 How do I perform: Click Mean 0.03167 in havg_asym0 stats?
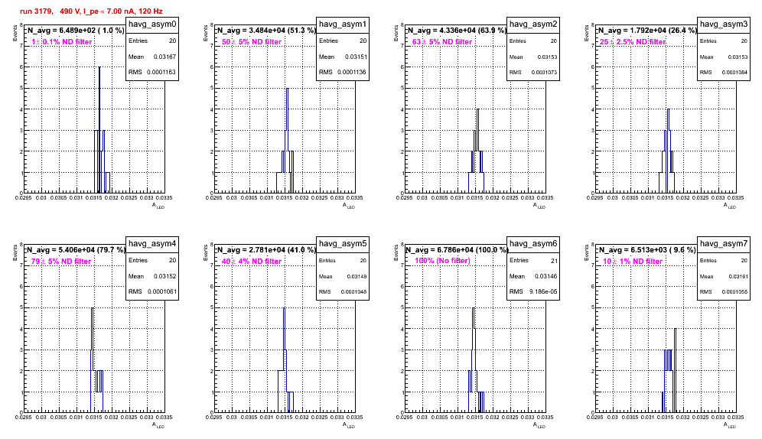pyautogui.click(x=152, y=57)
